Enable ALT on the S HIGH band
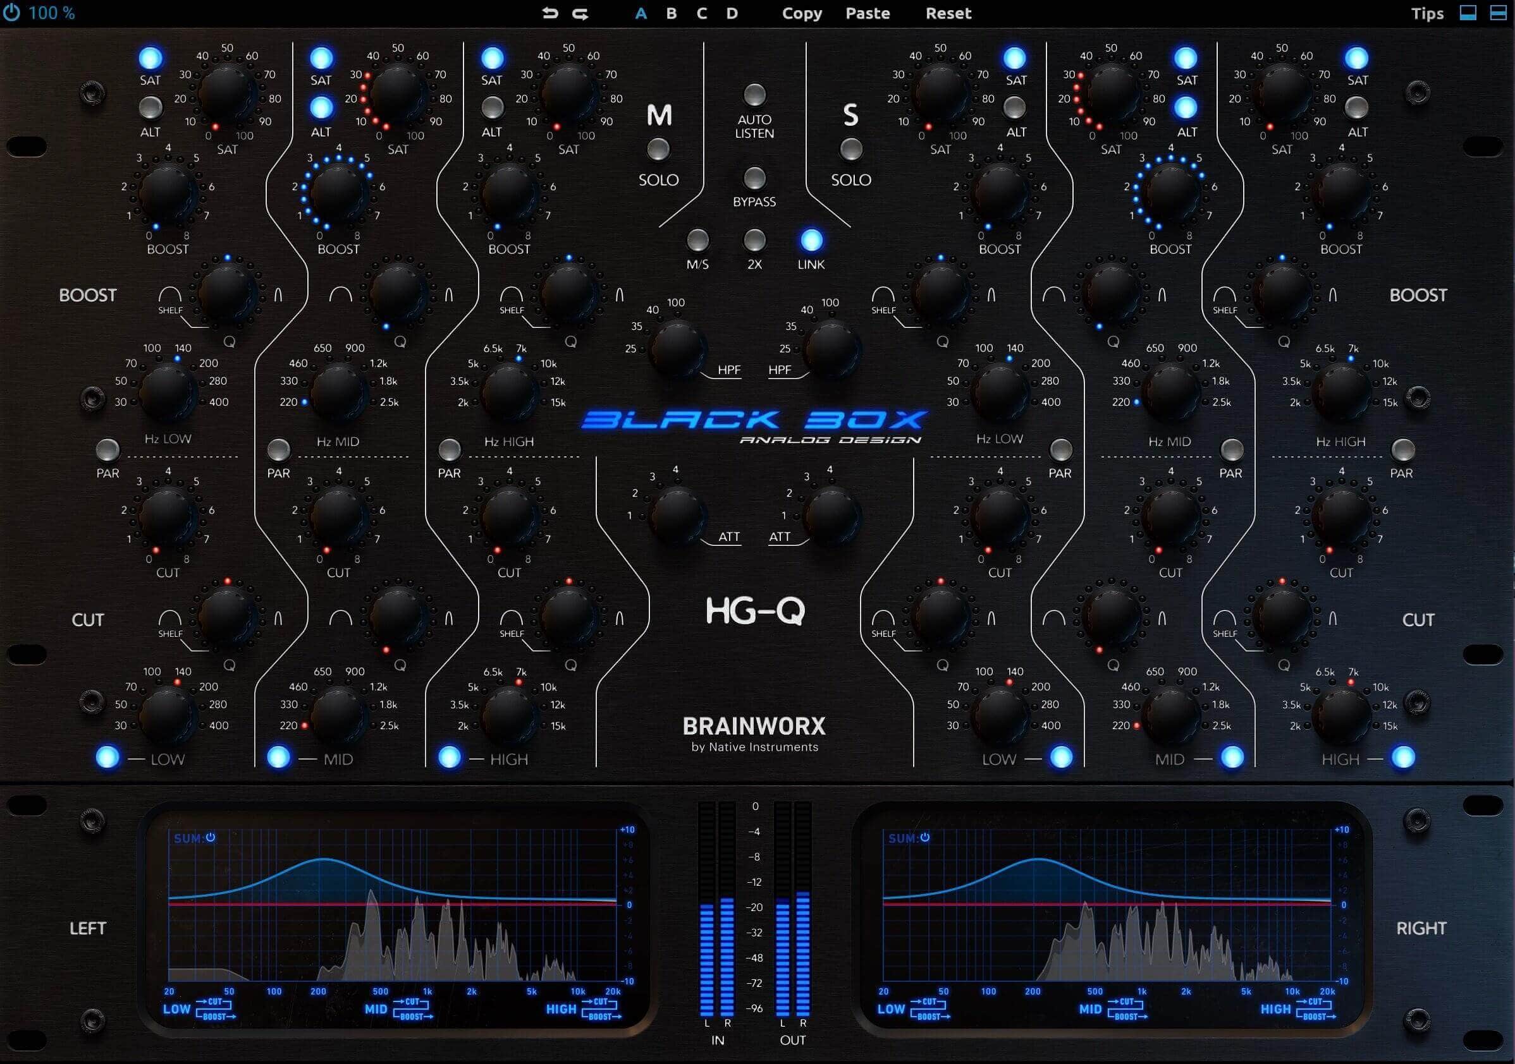 click(x=1356, y=107)
